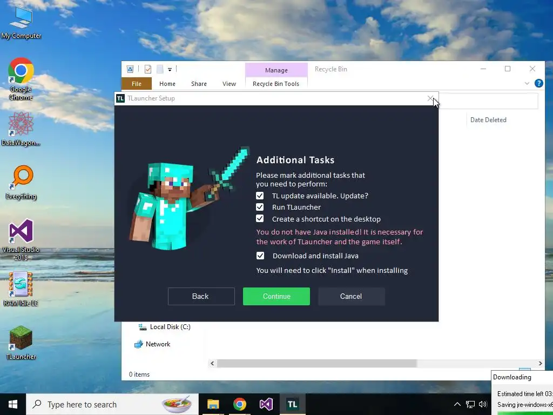Click the green Continue button
Image resolution: width=553 pixels, height=415 pixels.
(276, 296)
